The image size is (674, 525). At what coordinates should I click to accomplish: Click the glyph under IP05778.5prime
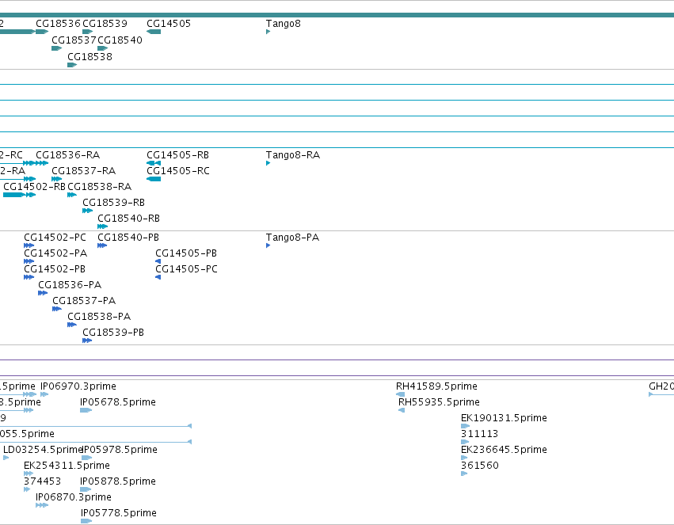pos(86,521)
